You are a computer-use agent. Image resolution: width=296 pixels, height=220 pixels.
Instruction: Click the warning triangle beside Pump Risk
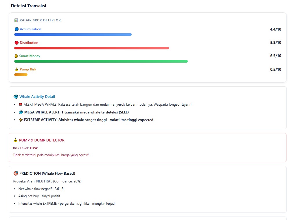(16, 69)
